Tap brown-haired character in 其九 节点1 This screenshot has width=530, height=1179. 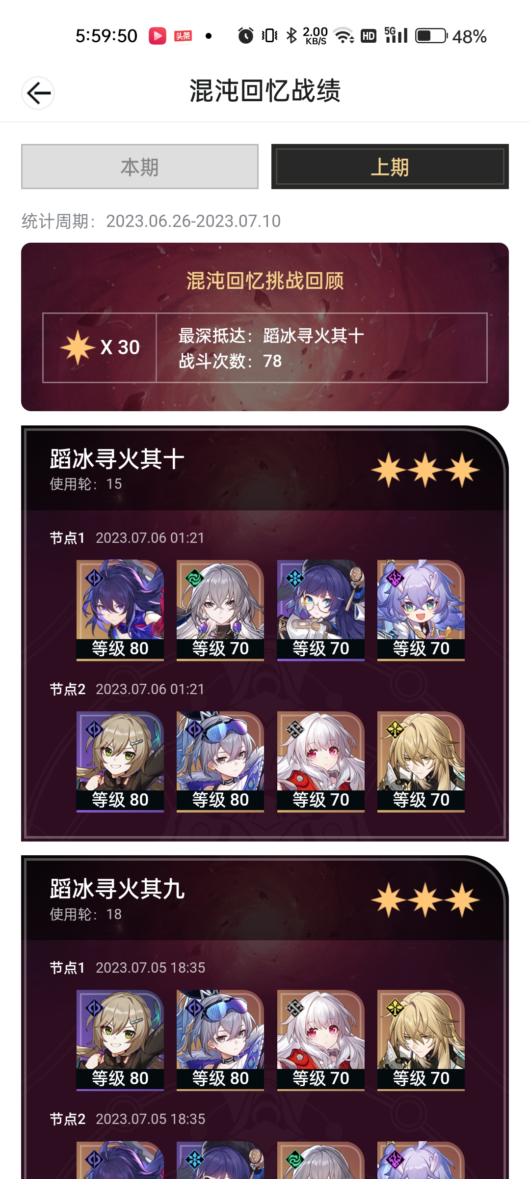(x=120, y=1040)
